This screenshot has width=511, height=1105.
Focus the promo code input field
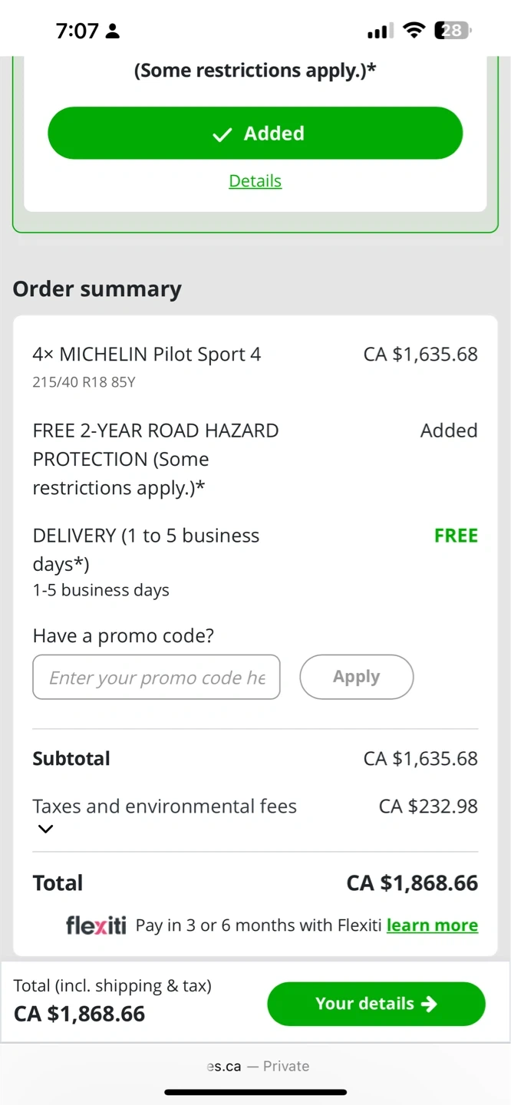point(157,677)
